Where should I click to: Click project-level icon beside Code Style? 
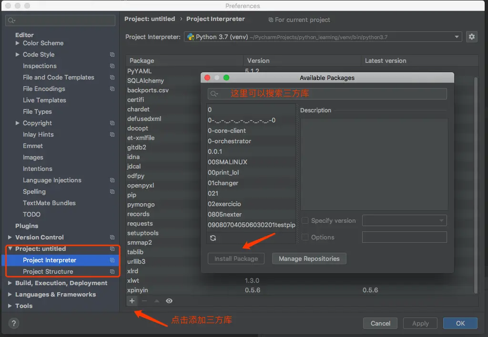coord(112,54)
